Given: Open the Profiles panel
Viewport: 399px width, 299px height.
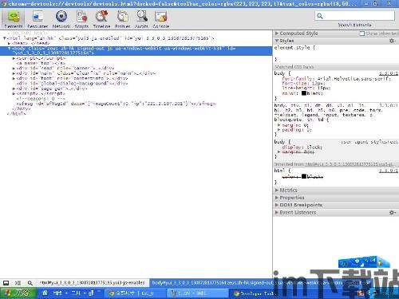Looking at the screenshot, I should point(123,19).
